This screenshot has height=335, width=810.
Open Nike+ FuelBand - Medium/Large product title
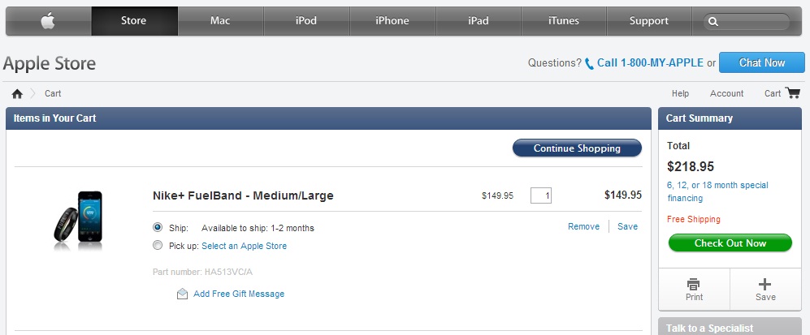point(243,195)
